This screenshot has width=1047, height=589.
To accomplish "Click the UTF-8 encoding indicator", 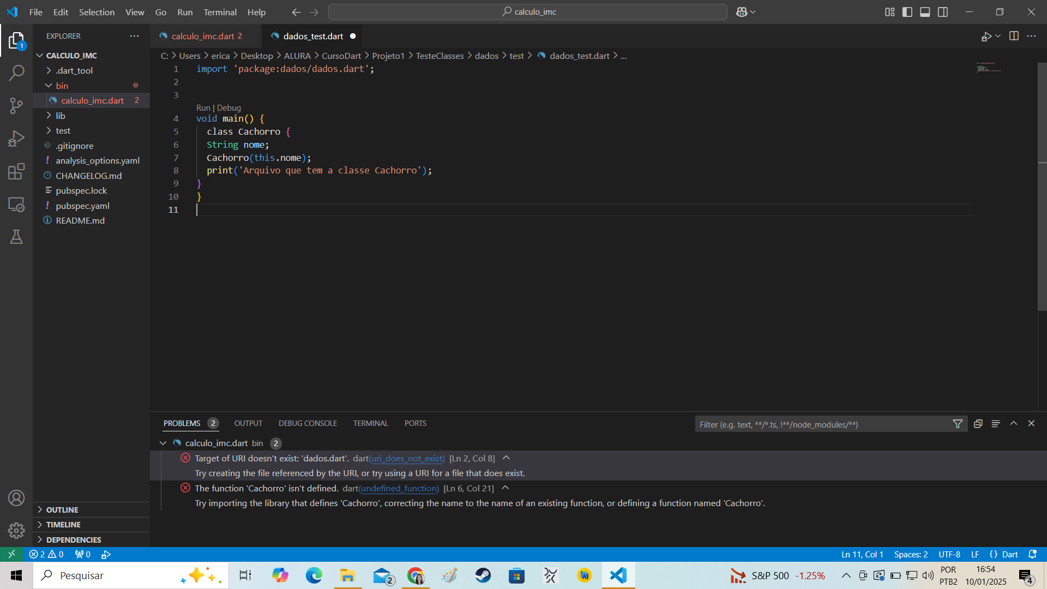I will [949, 554].
